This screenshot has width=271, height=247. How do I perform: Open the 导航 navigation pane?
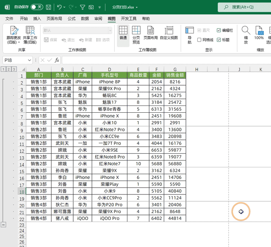click(x=190, y=35)
